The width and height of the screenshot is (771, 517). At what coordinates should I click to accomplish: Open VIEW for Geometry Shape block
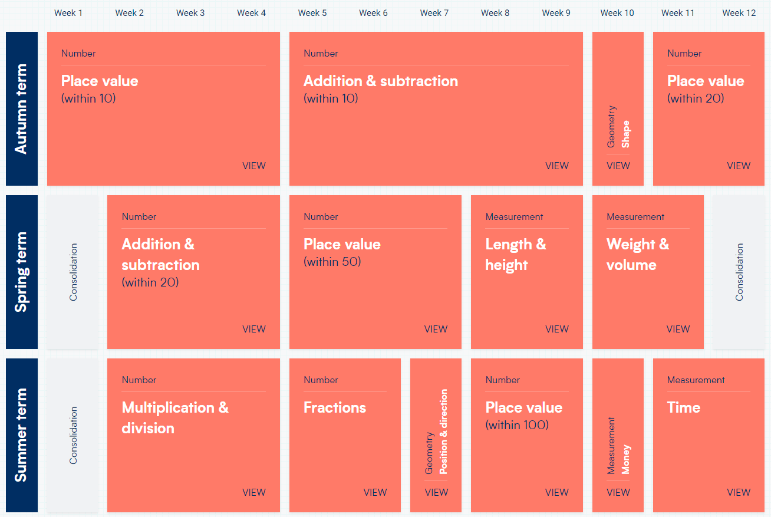coord(618,166)
